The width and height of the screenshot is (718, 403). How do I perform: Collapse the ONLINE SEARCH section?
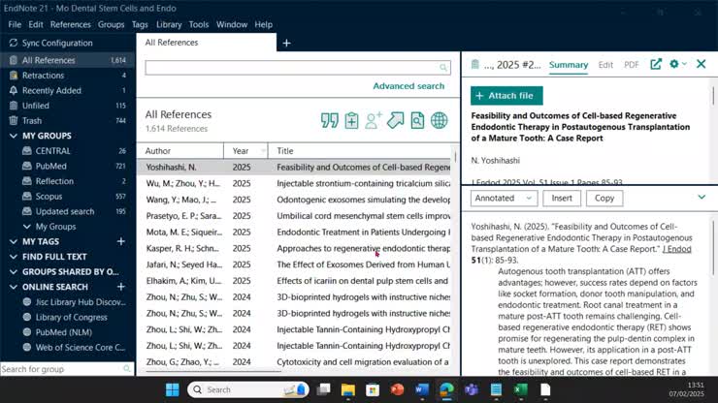pyautogui.click(x=14, y=287)
